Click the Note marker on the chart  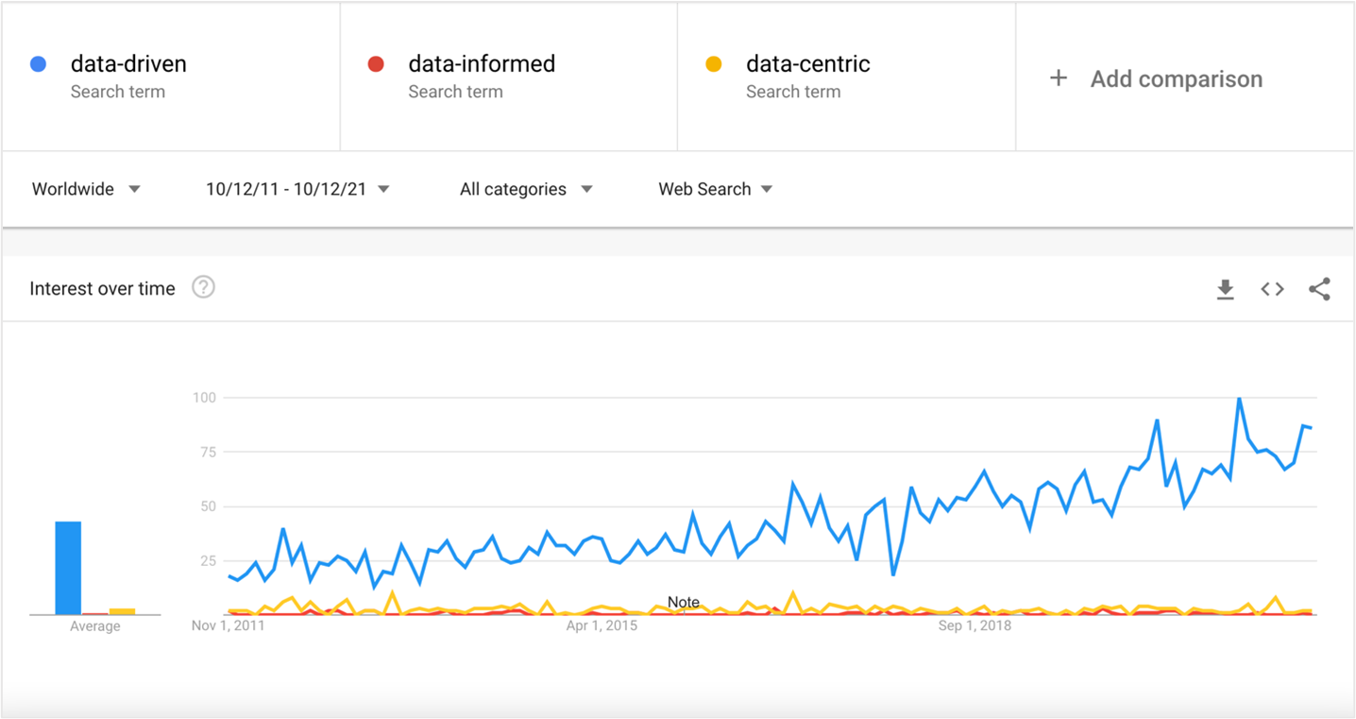(x=684, y=602)
